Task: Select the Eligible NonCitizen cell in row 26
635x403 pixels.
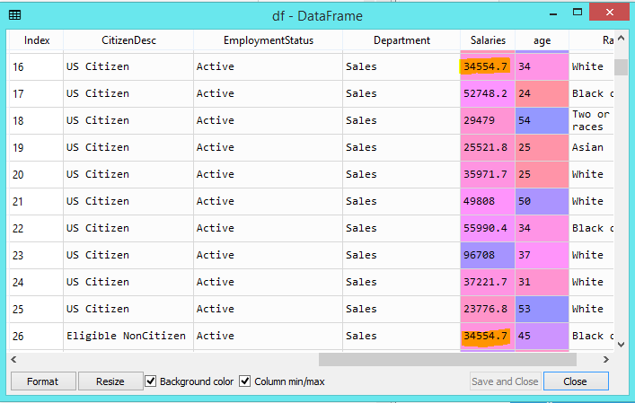Action: coord(127,336)
